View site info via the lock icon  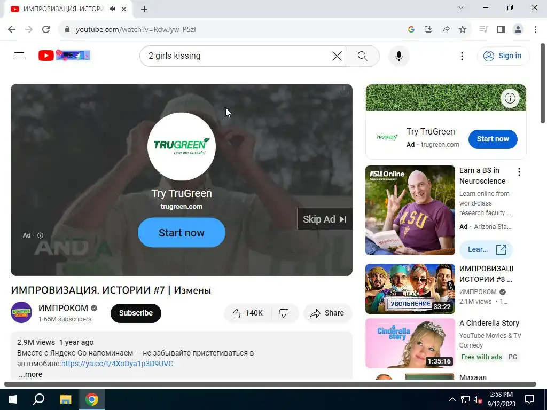[x=67, y=29]
